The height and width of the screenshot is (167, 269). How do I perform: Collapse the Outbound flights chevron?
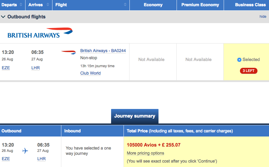(x=3, y=17)
